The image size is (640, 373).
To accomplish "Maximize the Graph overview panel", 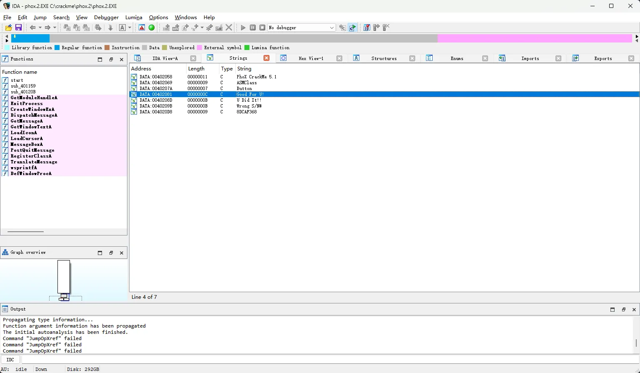I will tap(100, 253).
